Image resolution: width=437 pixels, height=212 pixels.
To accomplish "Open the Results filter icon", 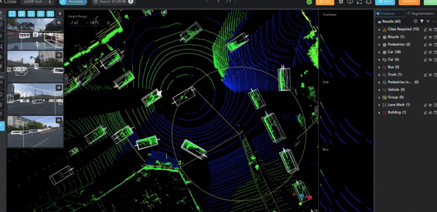I will coord(422,21).
